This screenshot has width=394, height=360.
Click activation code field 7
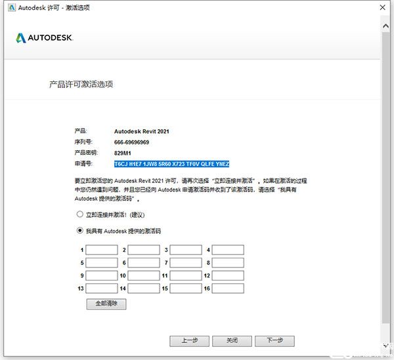click(186, 263)
